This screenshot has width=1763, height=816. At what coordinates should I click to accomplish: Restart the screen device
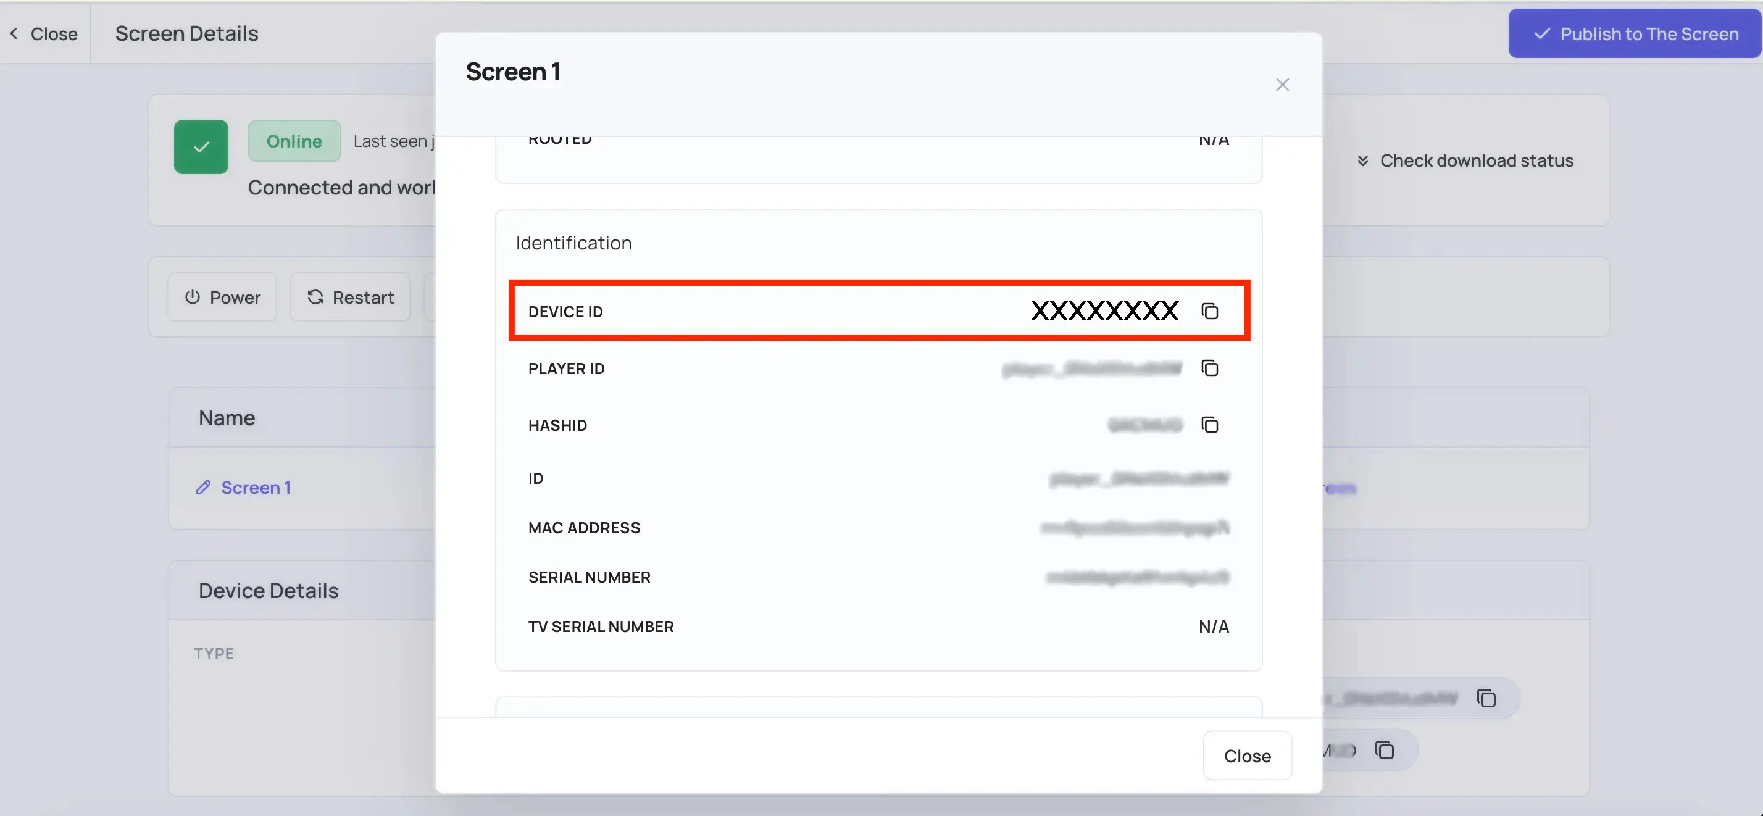(351, 297)
